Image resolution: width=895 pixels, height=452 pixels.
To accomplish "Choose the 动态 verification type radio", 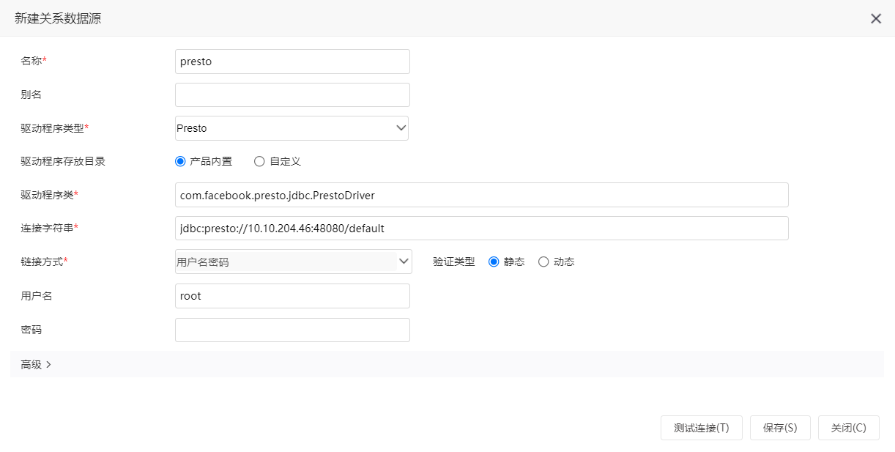I will 543,262.
